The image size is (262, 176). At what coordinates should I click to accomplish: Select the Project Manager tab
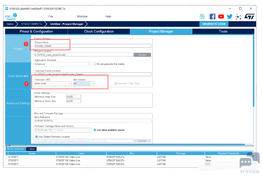161,31
